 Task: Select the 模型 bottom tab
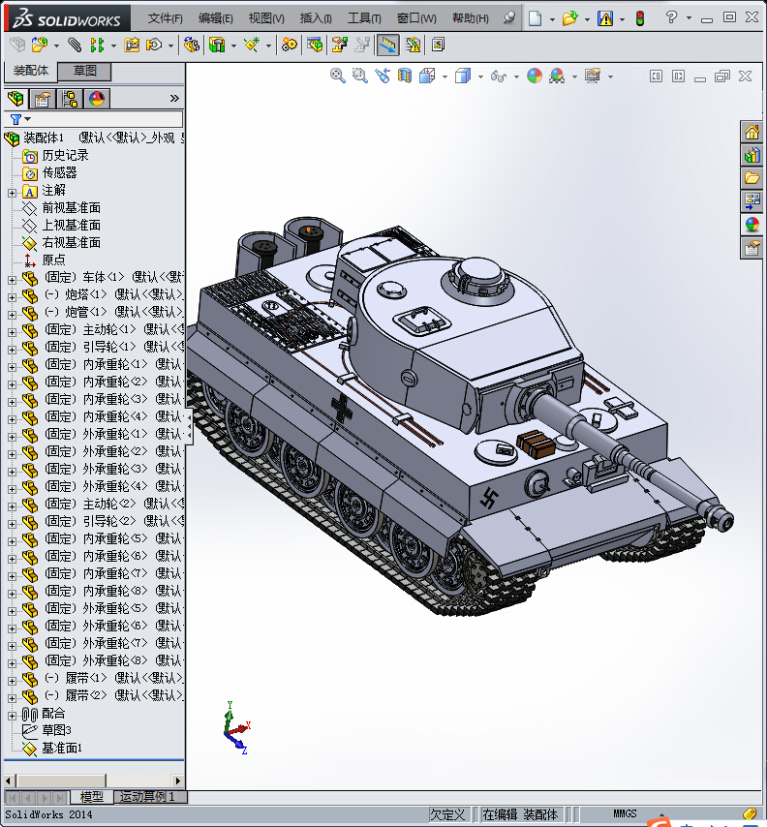point(91,796)
